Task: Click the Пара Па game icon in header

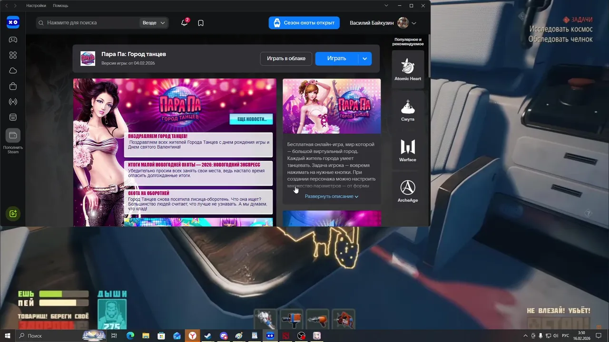Action: click(x=88, y=58)
